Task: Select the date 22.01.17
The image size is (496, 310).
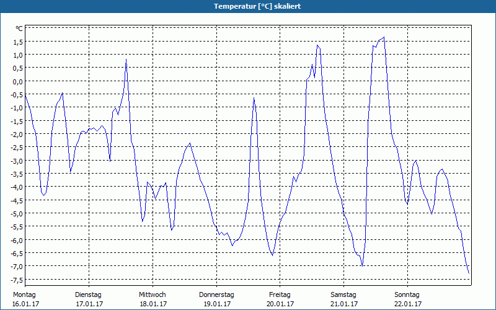Action: tap(408, 304)
